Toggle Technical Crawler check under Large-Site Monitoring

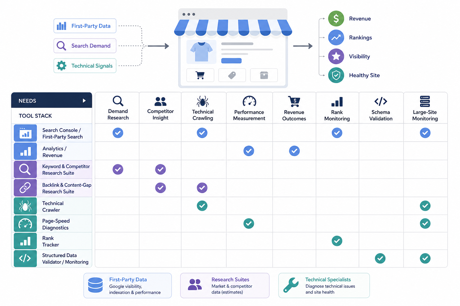425,206
